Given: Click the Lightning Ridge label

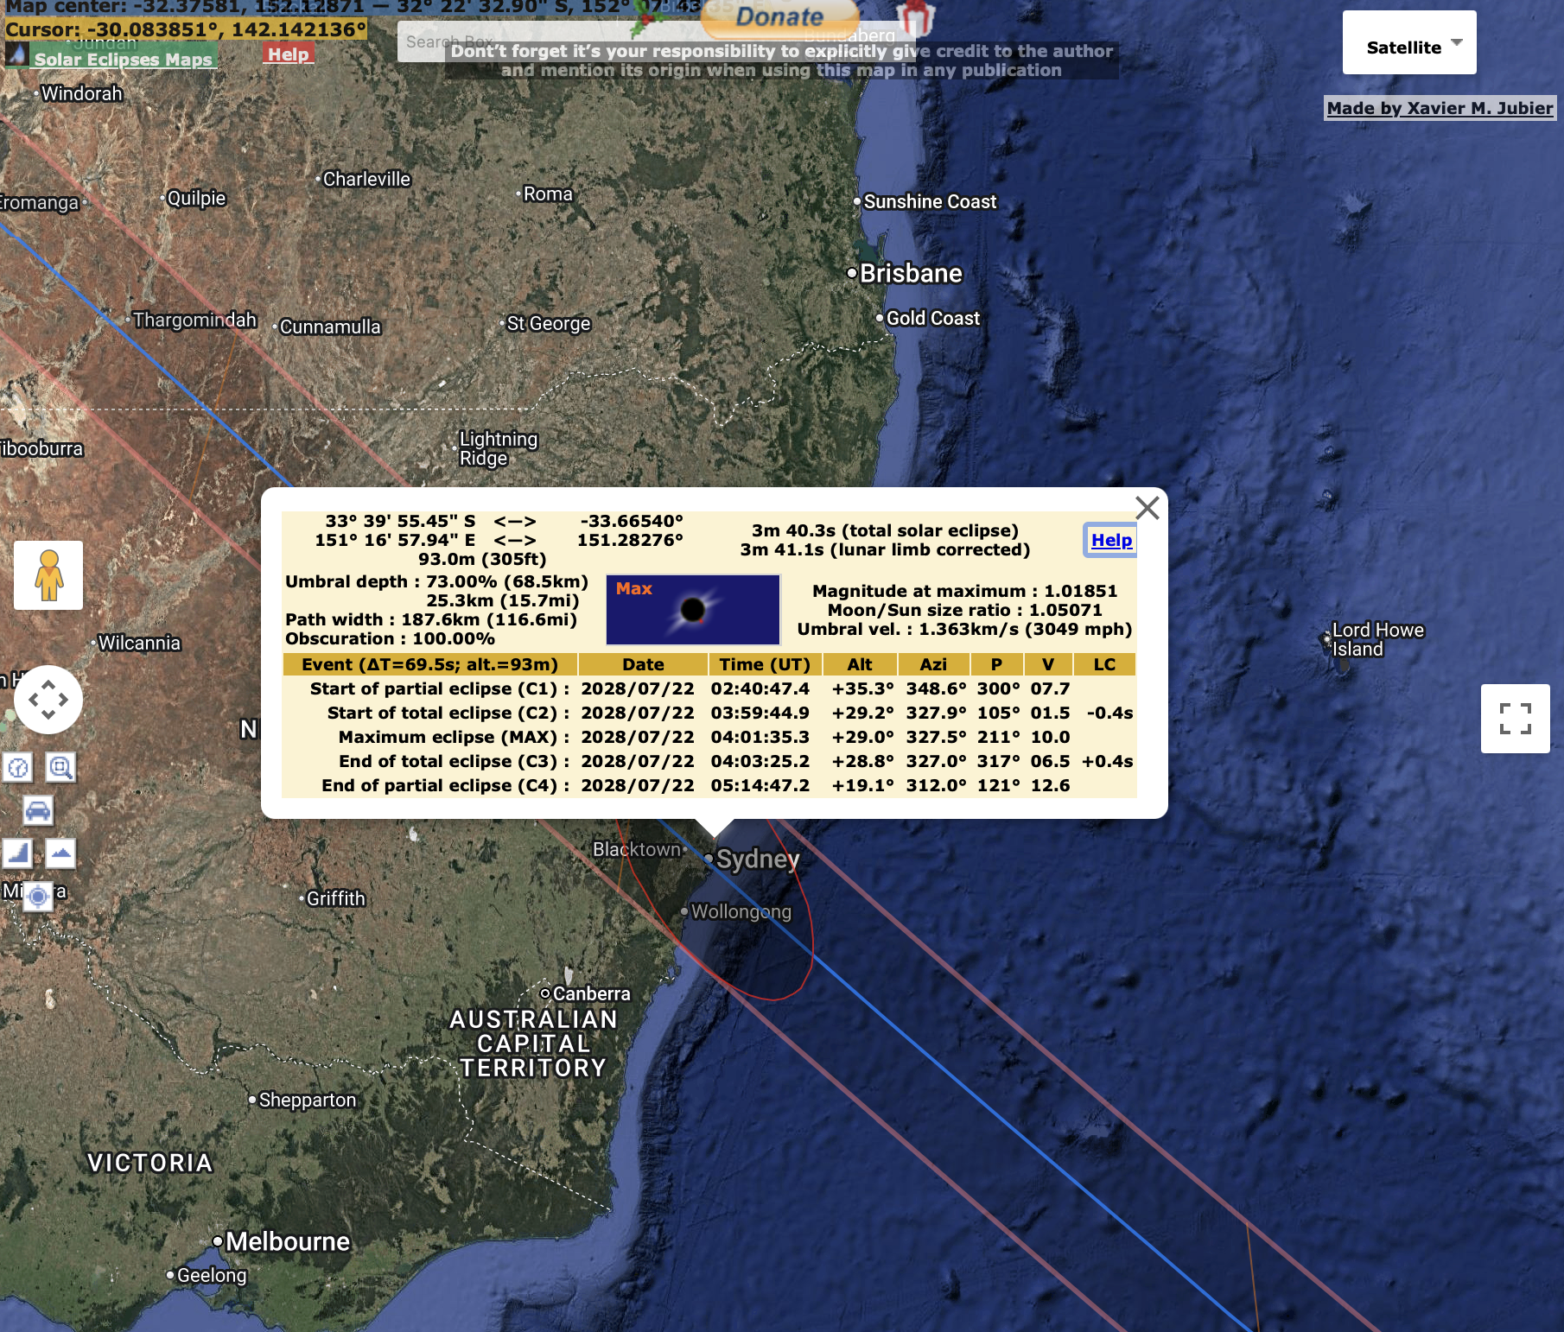Looking at the screenshot, I should 498,449.
